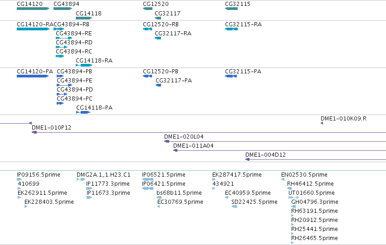386x245 pixels.
Task: Click protein CG43894-PE
Action: 64,85
